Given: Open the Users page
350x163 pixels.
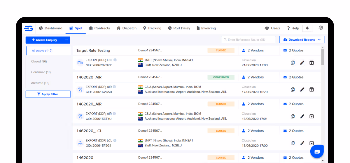Looking at the screenshot, I should (x=272, y=28).
